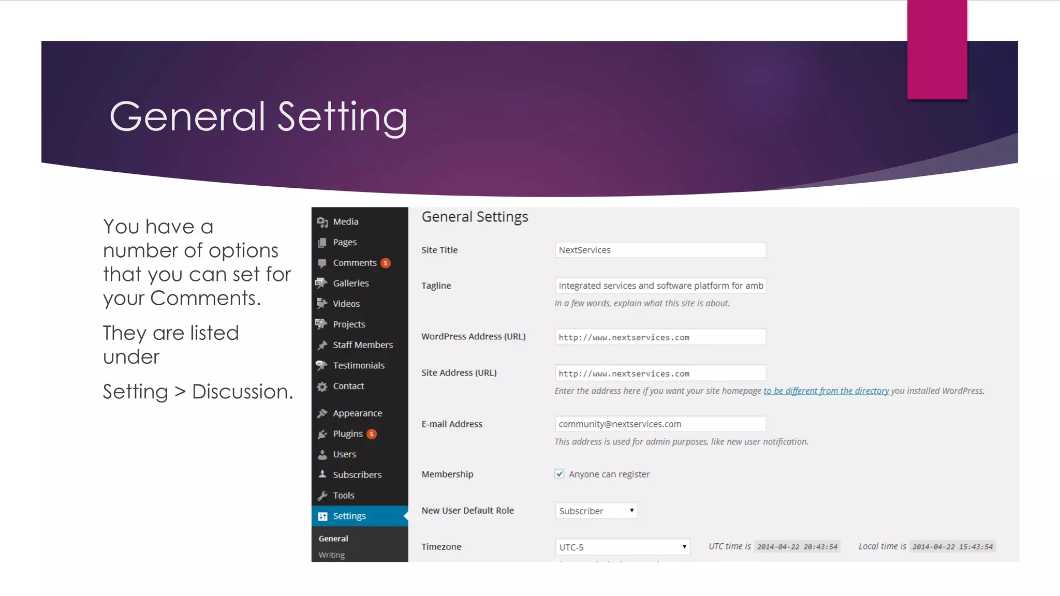This screenshot has width=1060, height=596.
Task: Click the Plugins plug icon
Action: coord(322,434)
